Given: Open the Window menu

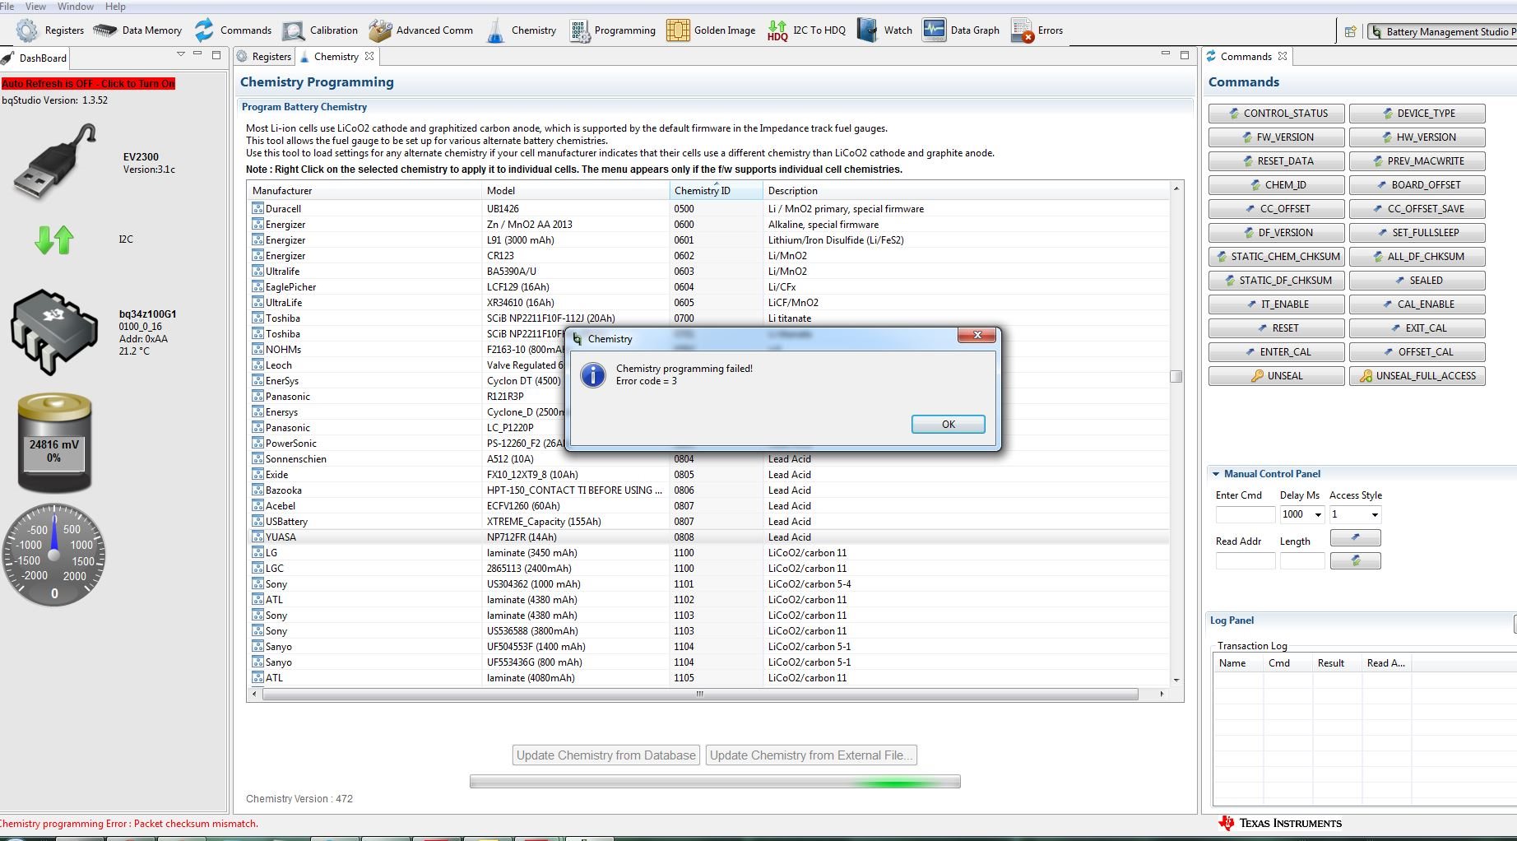Looking at the screenshot, I should (76, 7).
